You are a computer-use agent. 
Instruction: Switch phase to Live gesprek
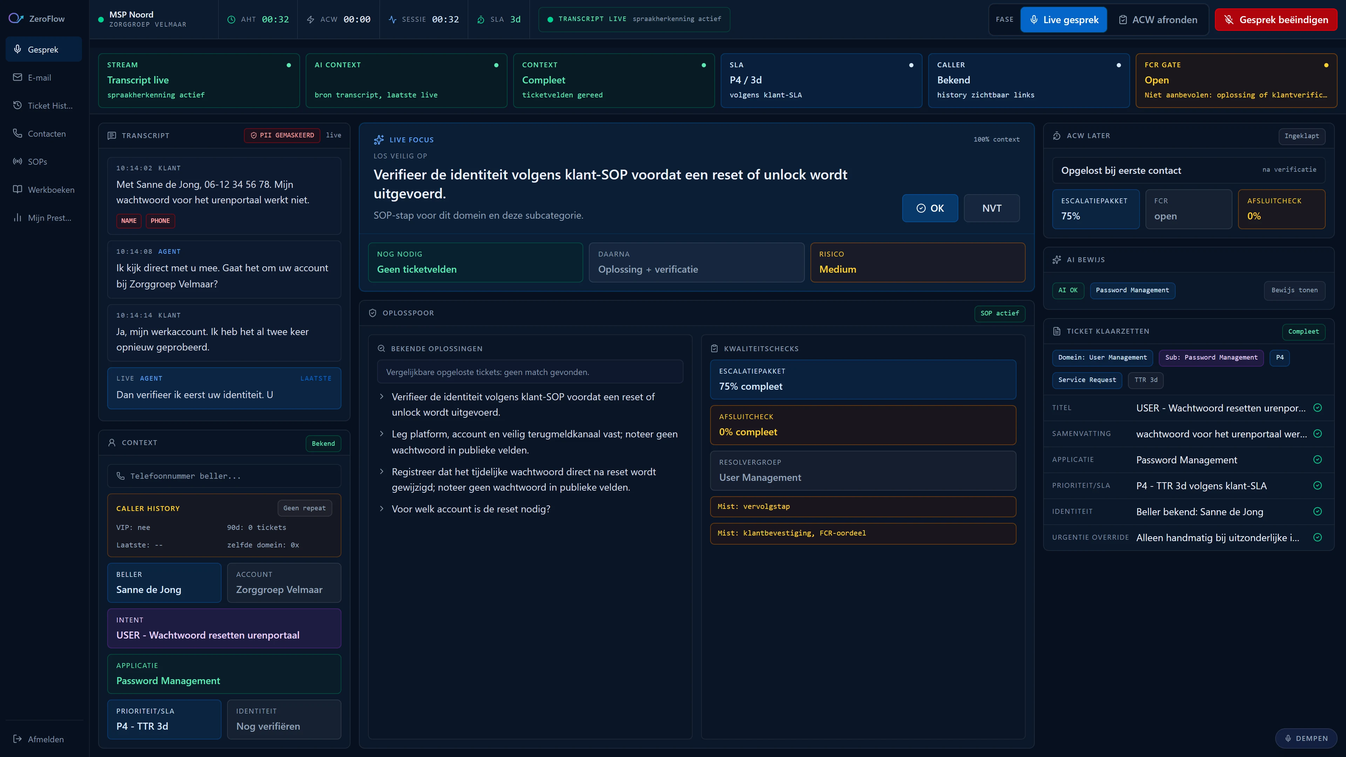1063,20
